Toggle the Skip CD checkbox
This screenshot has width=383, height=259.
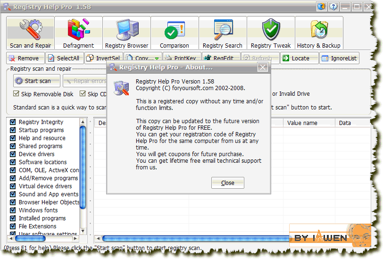click(83, 93)
